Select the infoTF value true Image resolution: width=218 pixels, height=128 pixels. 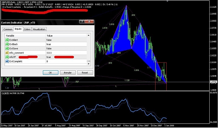tap(49, 57)
